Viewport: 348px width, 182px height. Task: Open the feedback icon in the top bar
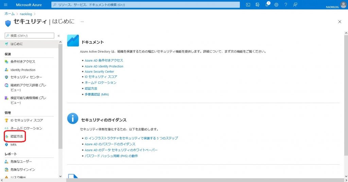pos(295,5)
